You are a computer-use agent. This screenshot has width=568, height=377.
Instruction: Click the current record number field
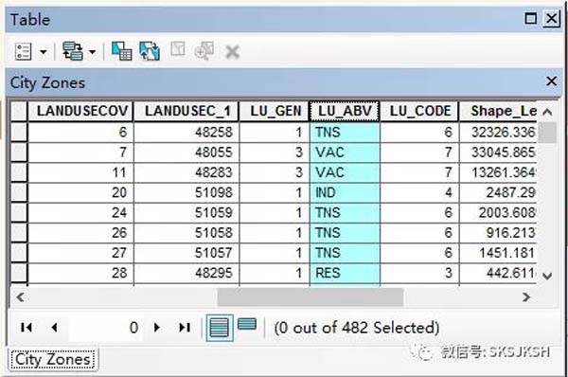pos(106,328)
